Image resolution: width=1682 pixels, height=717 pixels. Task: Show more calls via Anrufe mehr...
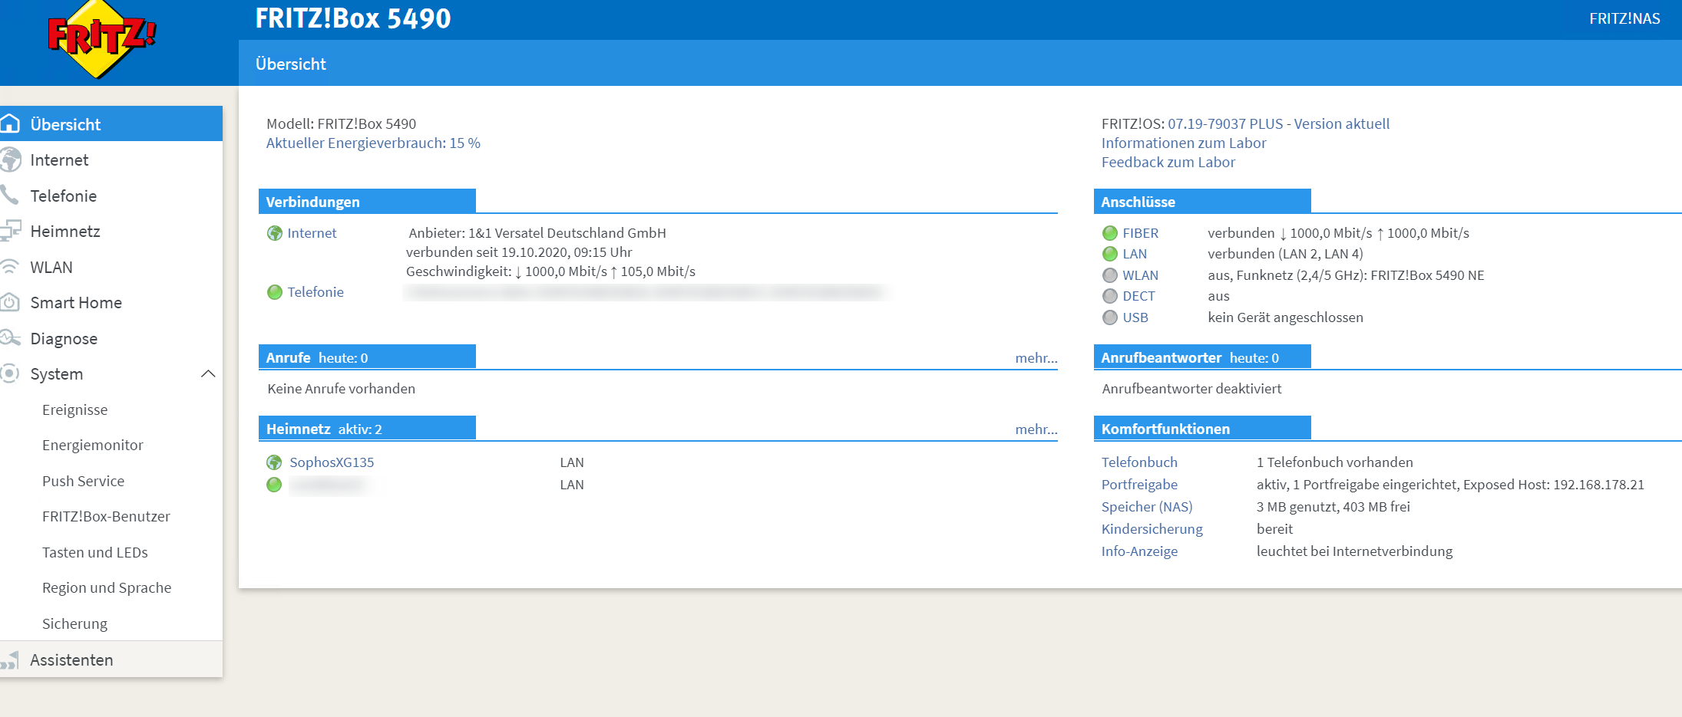click(1036, 358)
